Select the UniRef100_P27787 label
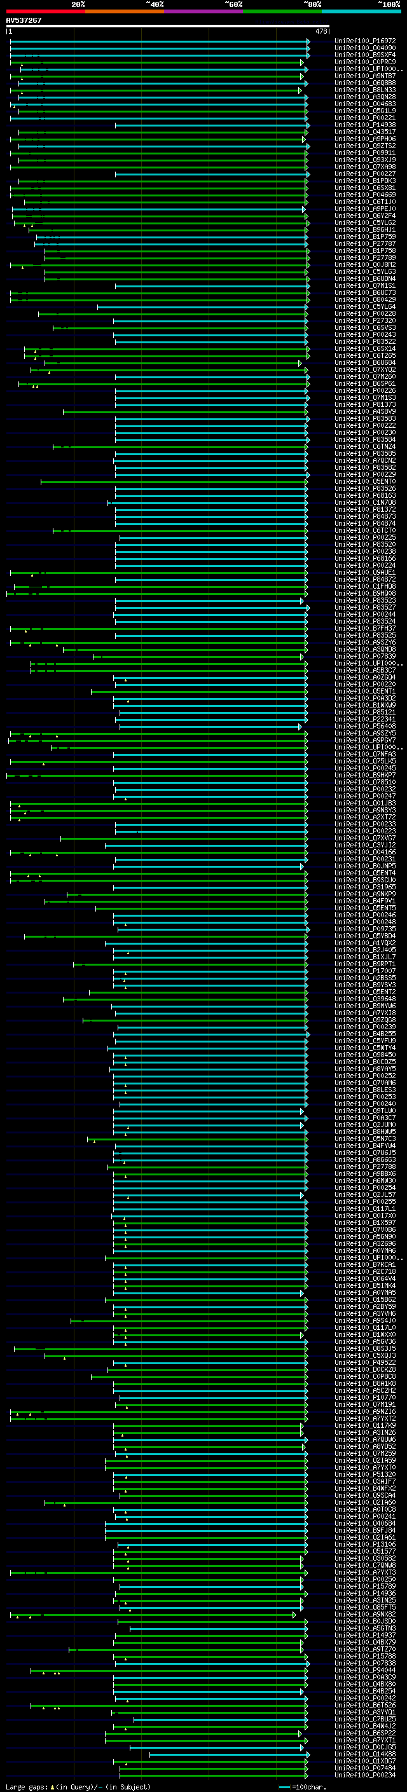Viewport: 407px width, 1792px height. [x=365, y=243]
